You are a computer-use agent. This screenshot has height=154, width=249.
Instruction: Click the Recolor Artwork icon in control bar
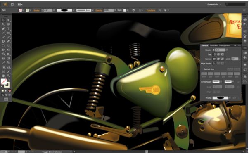[x=133, y=10]
